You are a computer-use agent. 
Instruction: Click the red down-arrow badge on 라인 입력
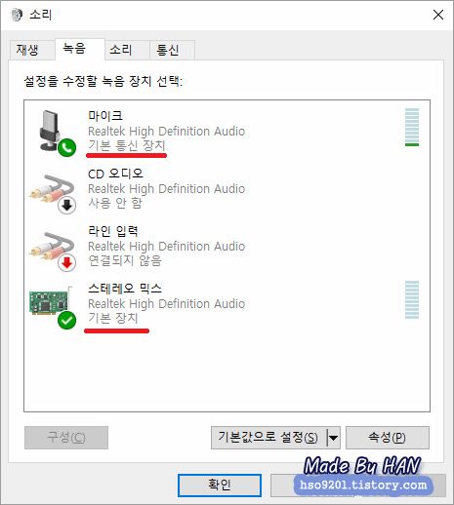point(67,262)
